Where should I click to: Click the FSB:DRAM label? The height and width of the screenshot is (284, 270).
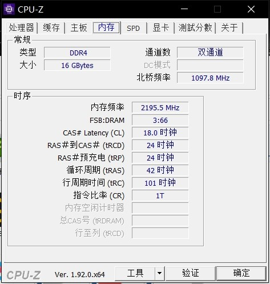coord(107,121)
